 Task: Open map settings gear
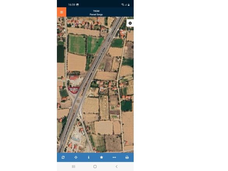130,23
